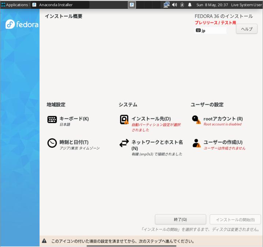
Task: Click the 'インストール概要' heading
Action: [64, 16]
